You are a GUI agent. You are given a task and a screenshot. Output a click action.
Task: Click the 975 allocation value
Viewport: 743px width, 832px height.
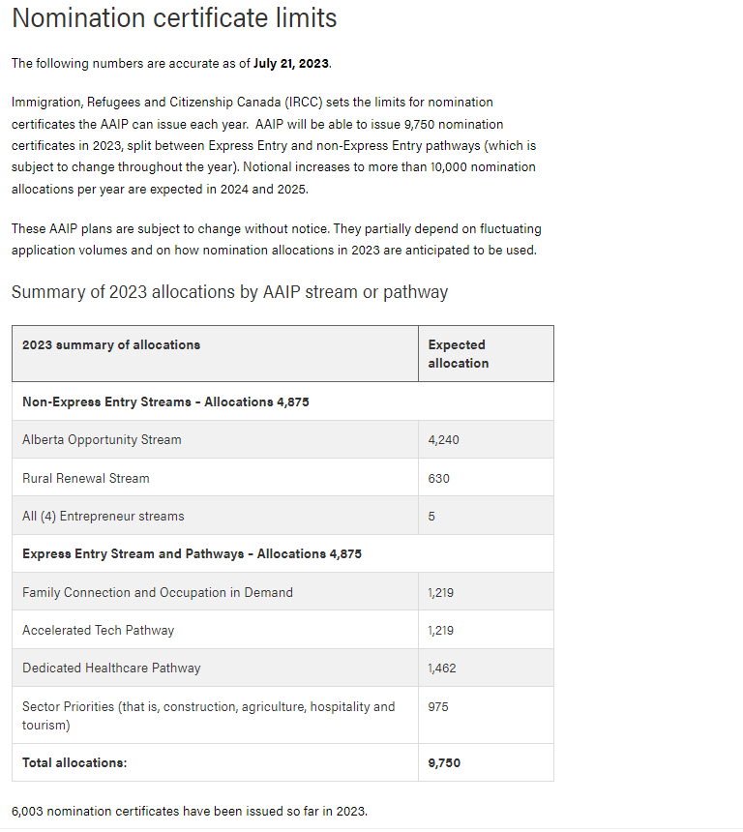[x=439, y=707]
